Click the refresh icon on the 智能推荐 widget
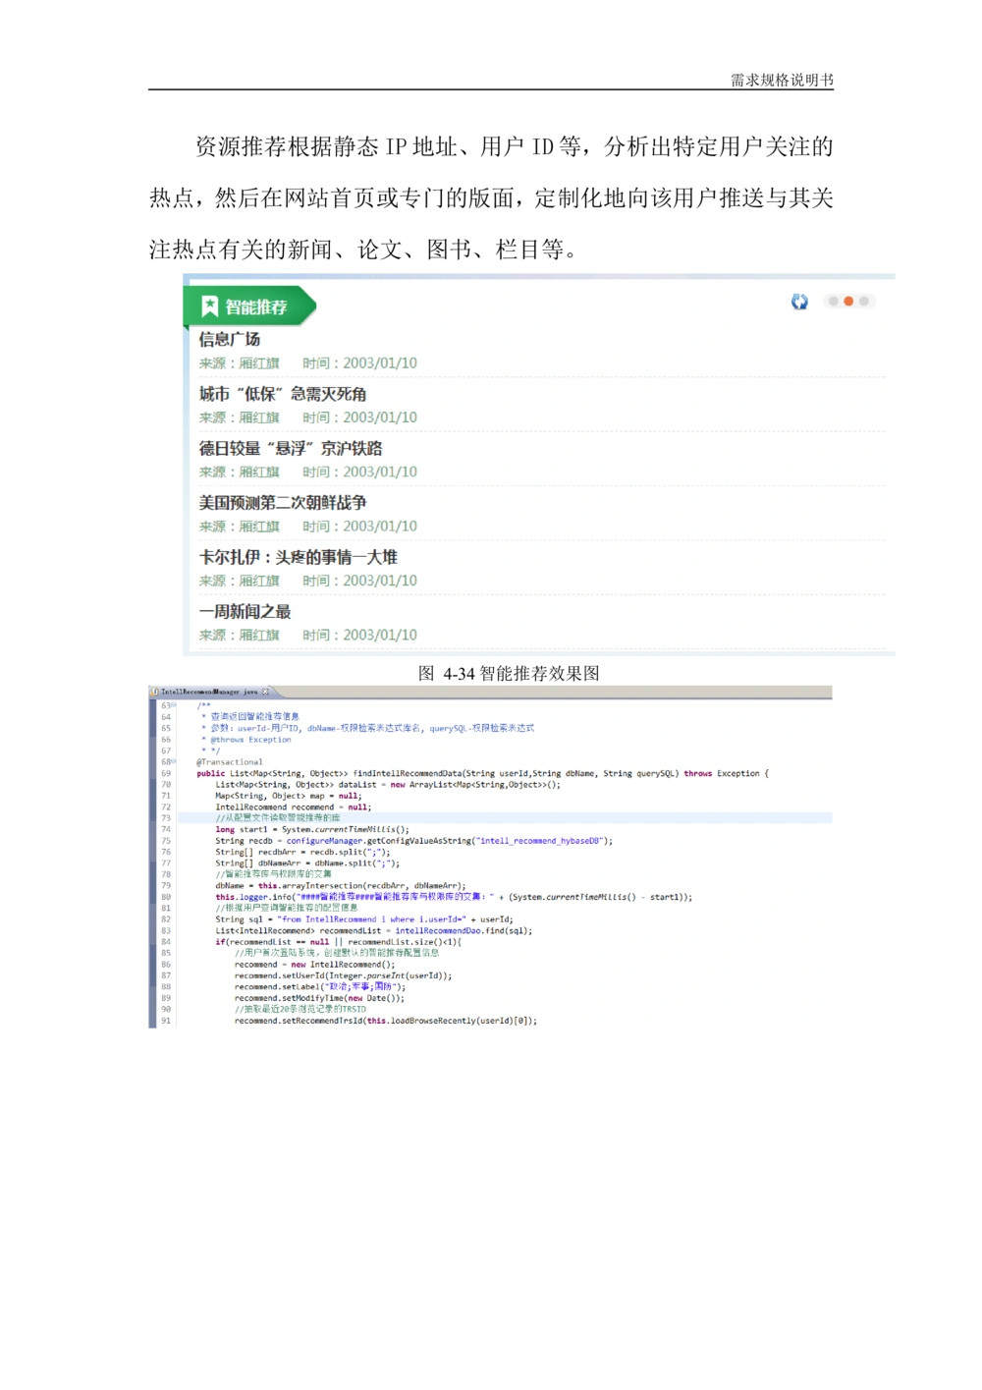 [798, 301]
